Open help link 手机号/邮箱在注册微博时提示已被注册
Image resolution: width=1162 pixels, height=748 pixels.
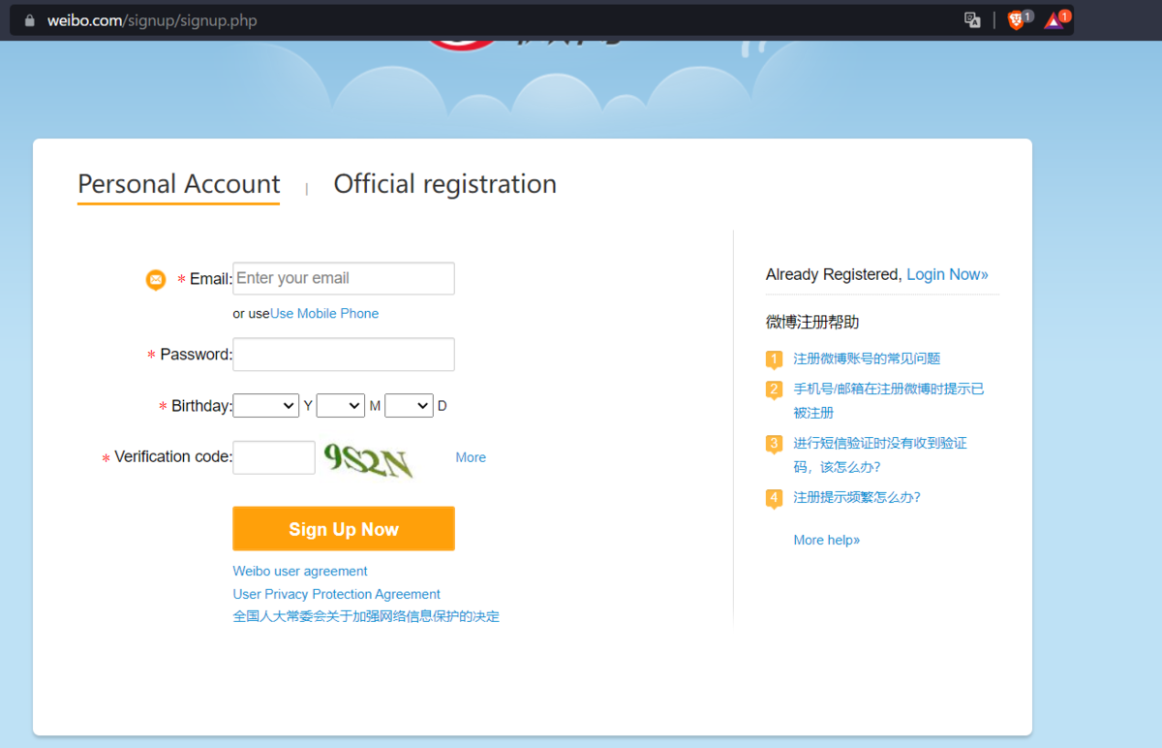pos(889,401)
